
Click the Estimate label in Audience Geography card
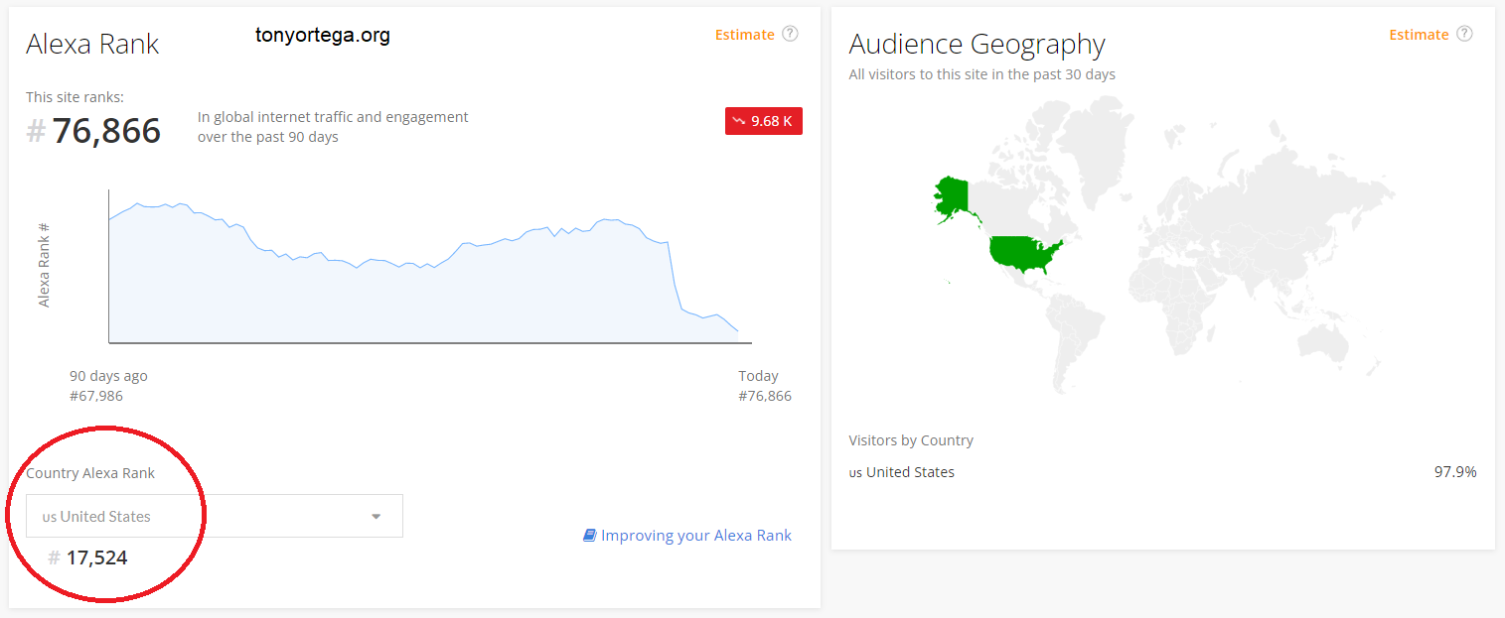click(x=1419, y=35)
